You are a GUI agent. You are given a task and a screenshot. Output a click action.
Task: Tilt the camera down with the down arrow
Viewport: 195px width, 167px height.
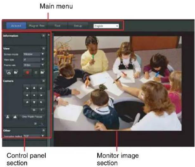tap(34, 102)
